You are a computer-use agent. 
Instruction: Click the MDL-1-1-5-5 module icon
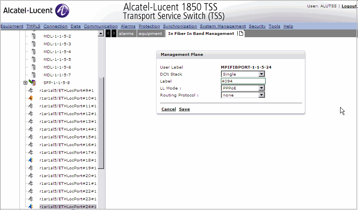33,59
